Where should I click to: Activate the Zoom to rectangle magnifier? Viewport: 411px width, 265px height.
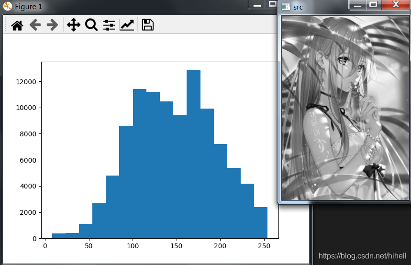(x=91, y=25)
